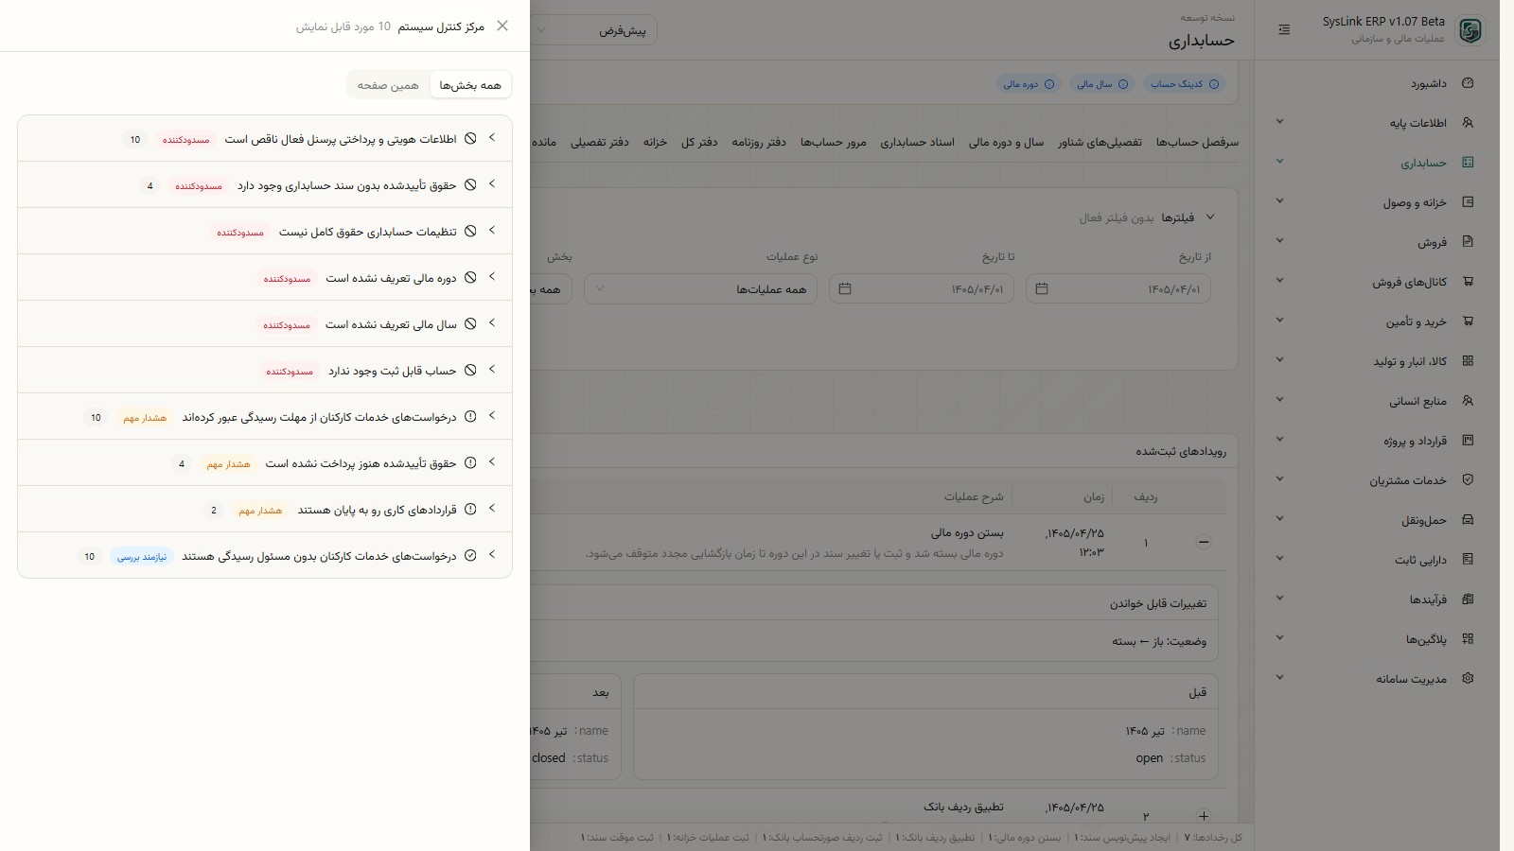Click the اطلاعات پایه sidebar icon
Screen dimensions: 1514x851
click(1468, 123)
